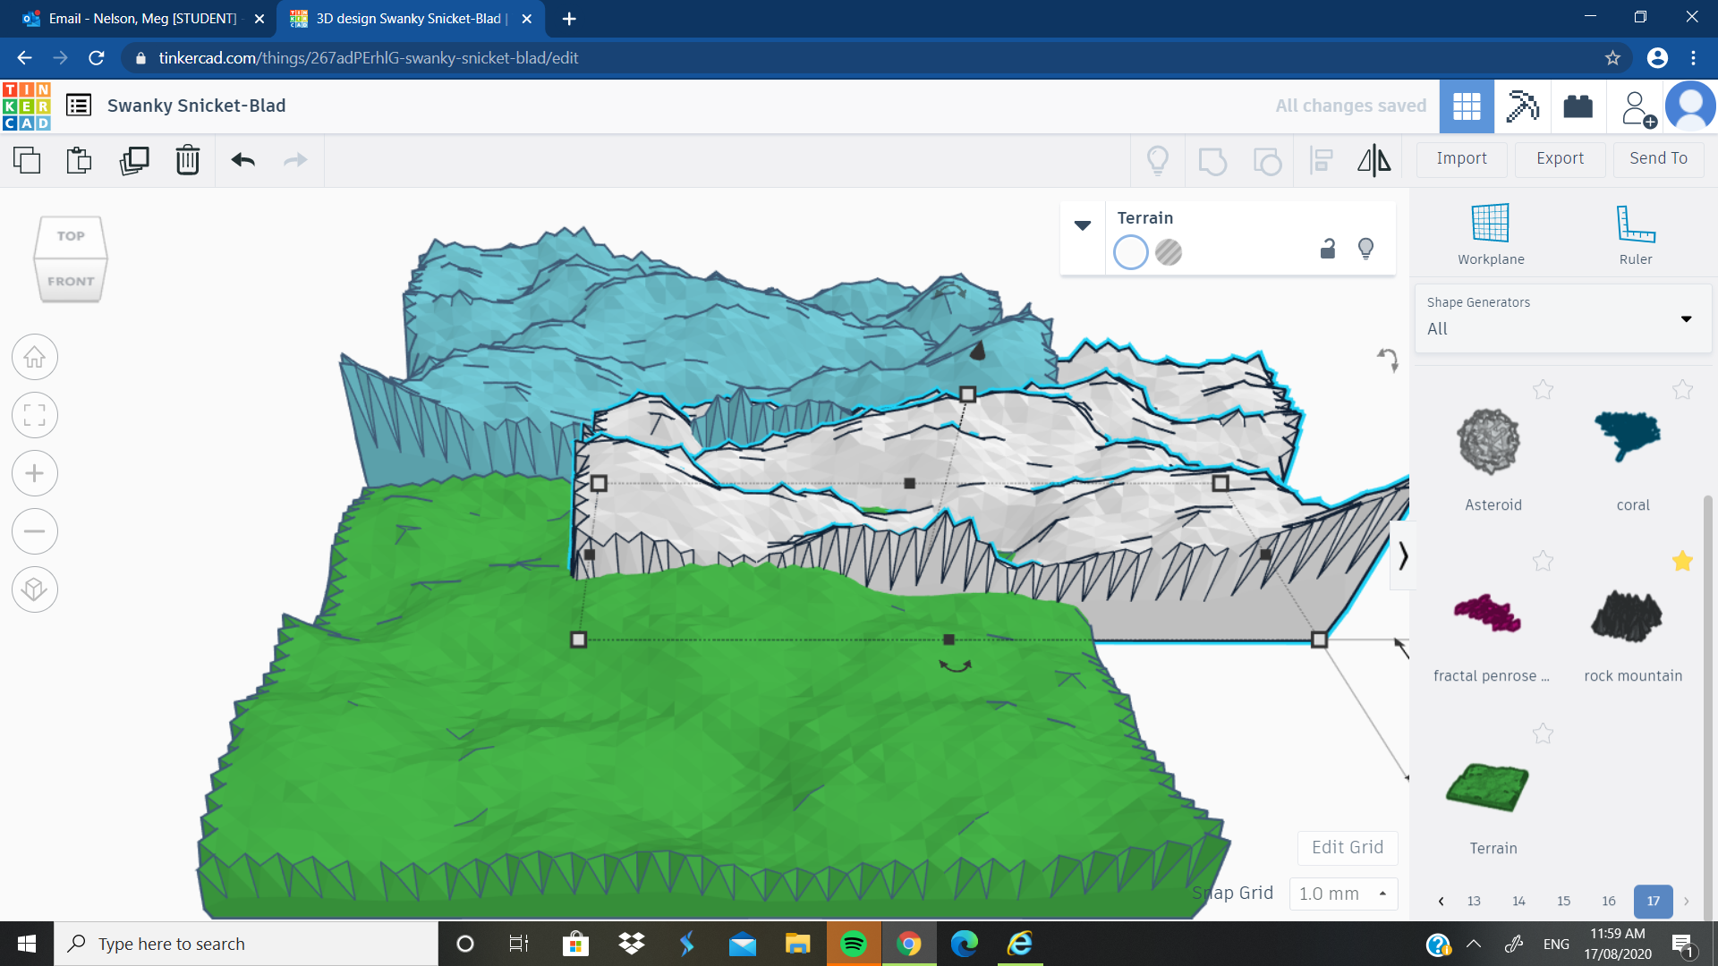Open the Ruler tool in the side panel
The image size is (1718, 966).
pyautogui.click(x=1636, y=233)
